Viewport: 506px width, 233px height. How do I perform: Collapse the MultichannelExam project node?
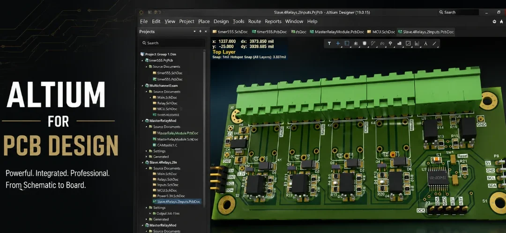pos(142,86)
